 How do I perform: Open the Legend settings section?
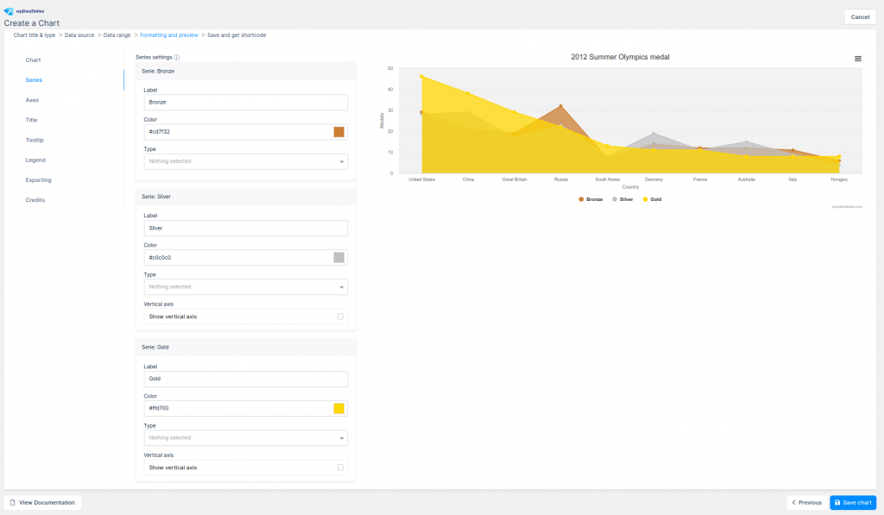[x=35, y=160]
